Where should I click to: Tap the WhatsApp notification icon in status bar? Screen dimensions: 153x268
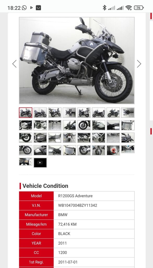point(24,8)
